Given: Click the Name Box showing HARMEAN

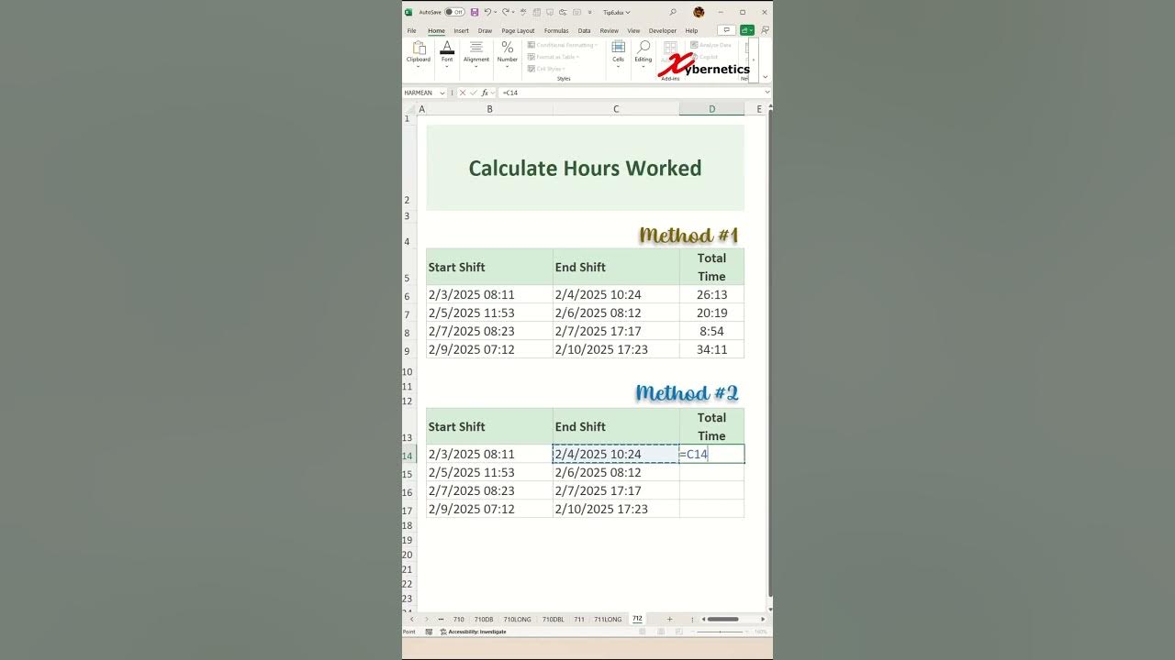Looking at the screenshot, I should click(420, 93).
